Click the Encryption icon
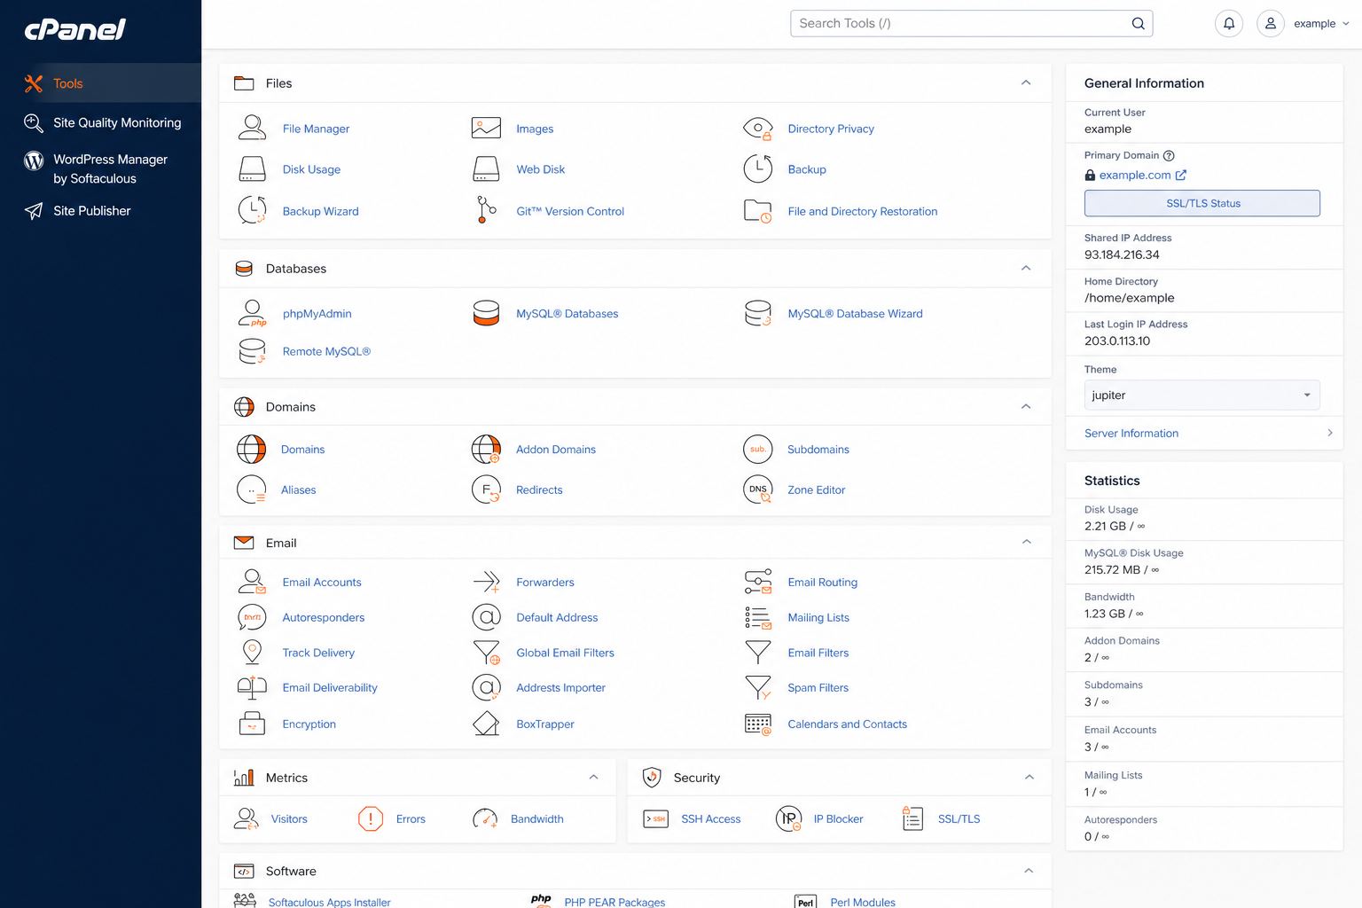Screen dimensions: 1362x908 click(x=252, y=724)
